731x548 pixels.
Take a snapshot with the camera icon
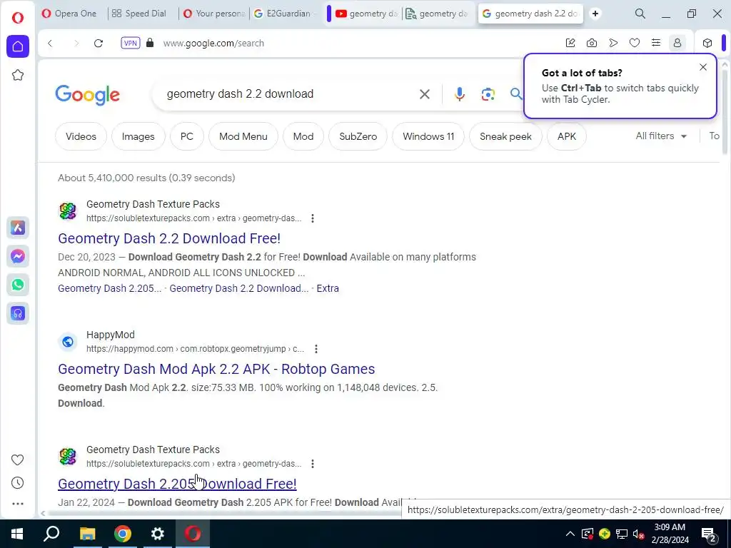pyautogui.click(x=592, y=43)
